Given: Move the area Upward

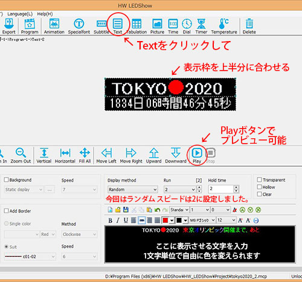Looking at the screenshot, I should pos(154,156).
